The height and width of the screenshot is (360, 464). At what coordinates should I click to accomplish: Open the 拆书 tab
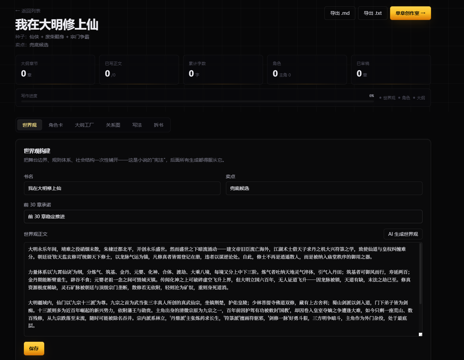pos(158,125)
